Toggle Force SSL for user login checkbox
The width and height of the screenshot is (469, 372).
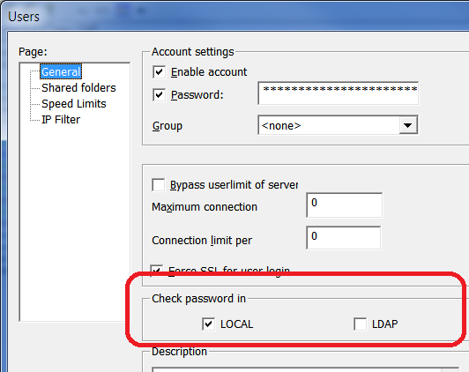(x=157, y=271)
